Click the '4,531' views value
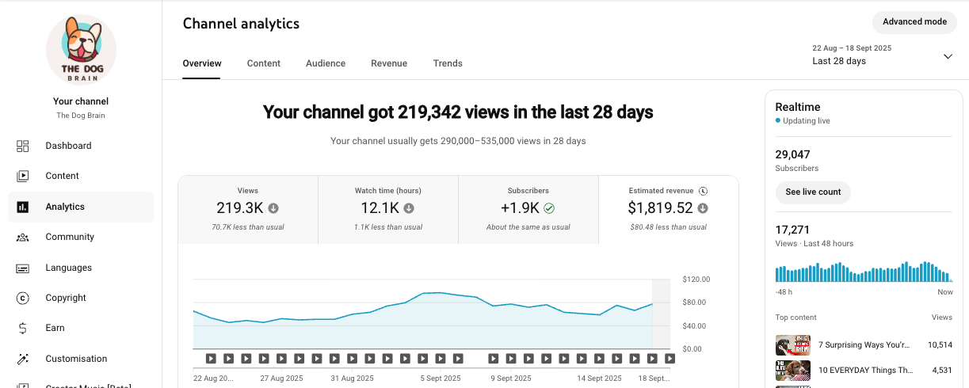 pyautogui.click(x=941, y=370)
